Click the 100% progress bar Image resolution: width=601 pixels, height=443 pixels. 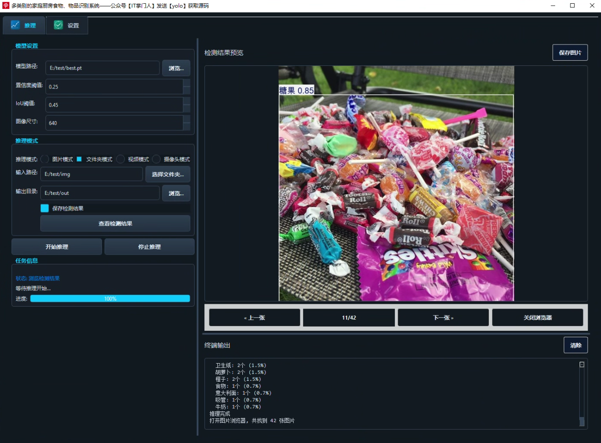click(x=110, y=299)
